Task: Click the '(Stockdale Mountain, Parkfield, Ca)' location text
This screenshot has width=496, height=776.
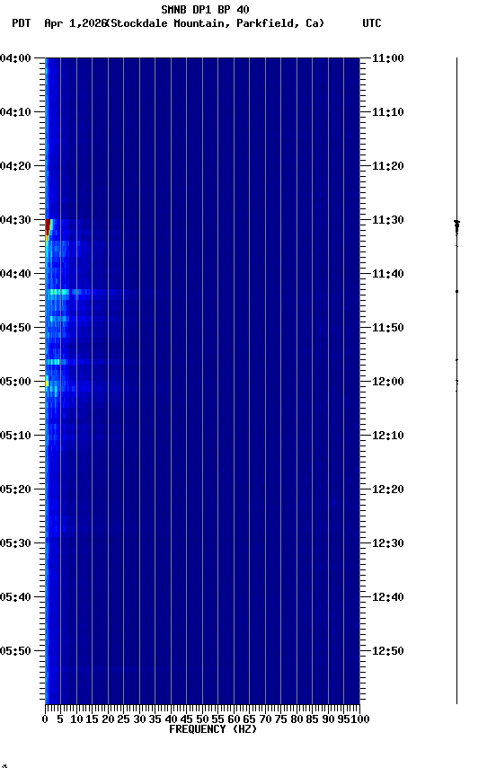Action: (216, 23)
